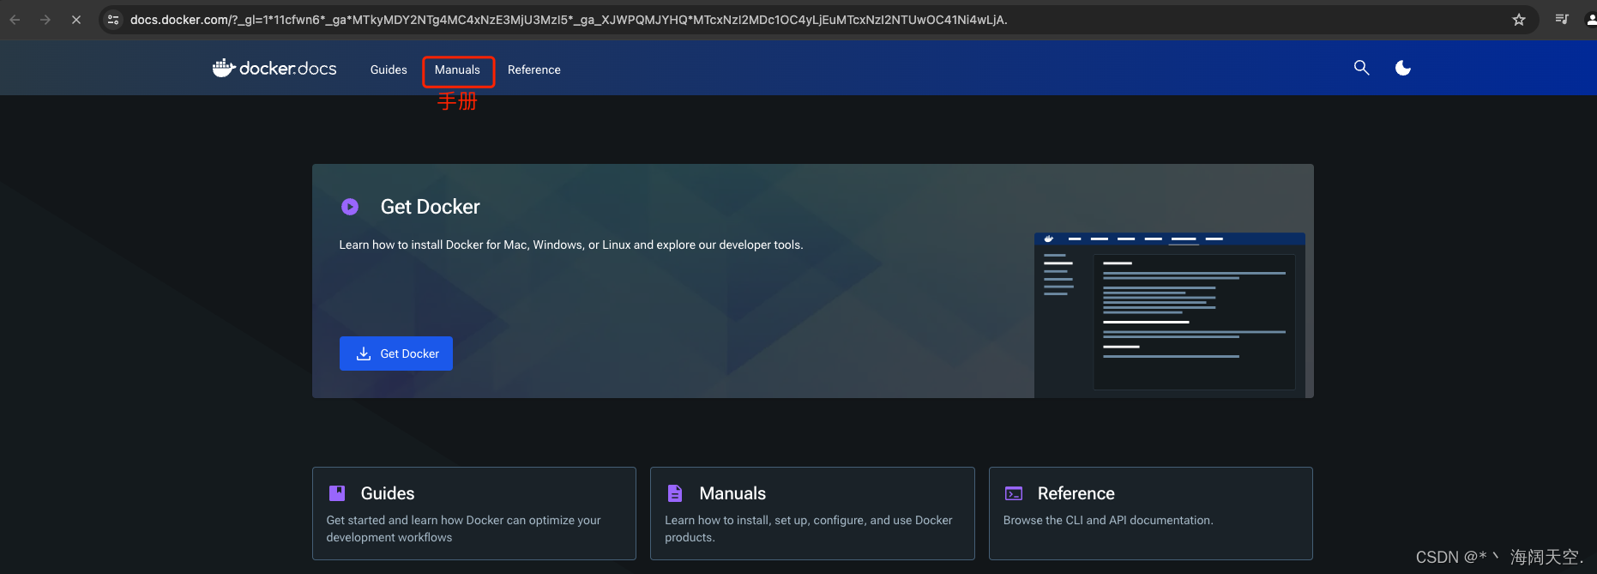
Task: Go back using browser back arrow
Action: point(15,20)
